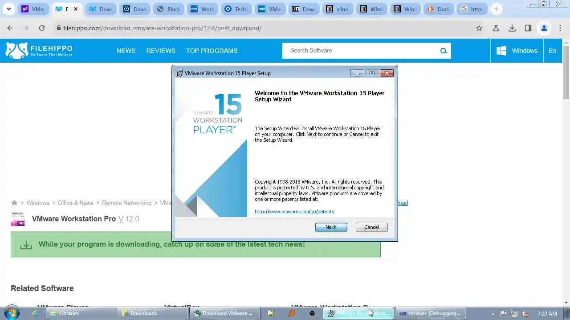Image resolution: width=570 pixels, height=320 pixels.
Task: Switch to the Duck tab
Action: pyautogui.click(x=439, y=9)
